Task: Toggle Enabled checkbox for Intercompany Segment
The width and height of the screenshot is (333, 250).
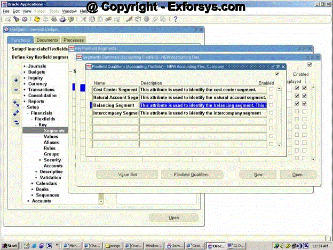Action: (271, 113)
